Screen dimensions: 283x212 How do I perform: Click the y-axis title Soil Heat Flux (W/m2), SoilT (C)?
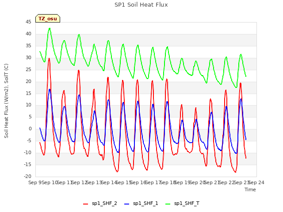click(6, 101)
